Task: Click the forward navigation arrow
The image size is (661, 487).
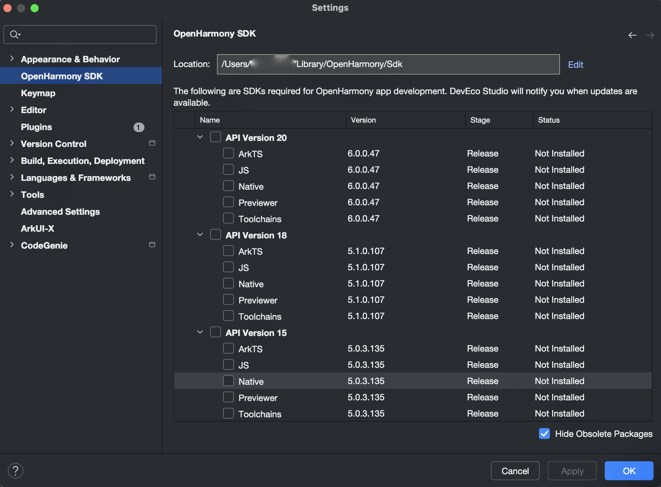Action: pyautogui.click(x=650, y=35)
